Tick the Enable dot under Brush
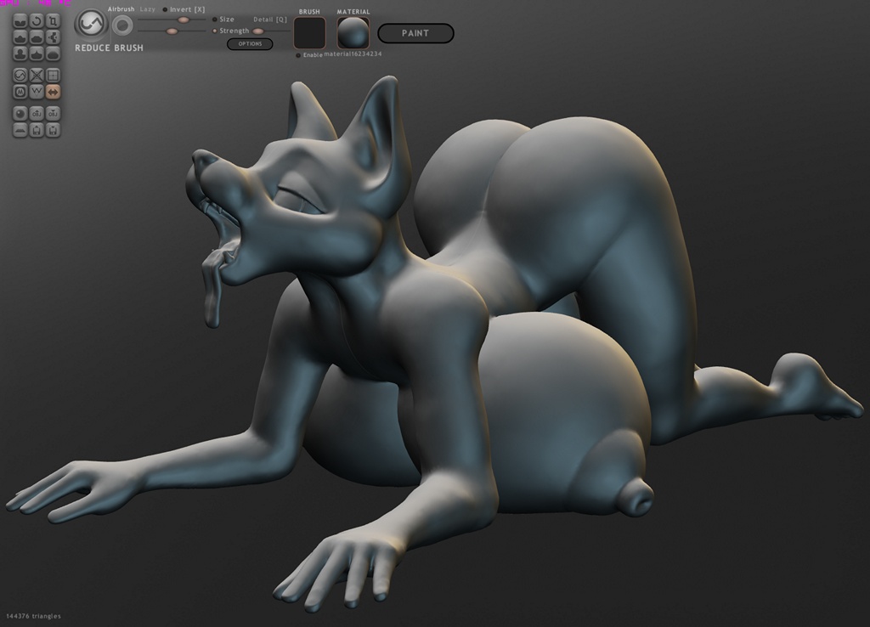This screenshot has height=627, width=870. click(x=298, y=55)
